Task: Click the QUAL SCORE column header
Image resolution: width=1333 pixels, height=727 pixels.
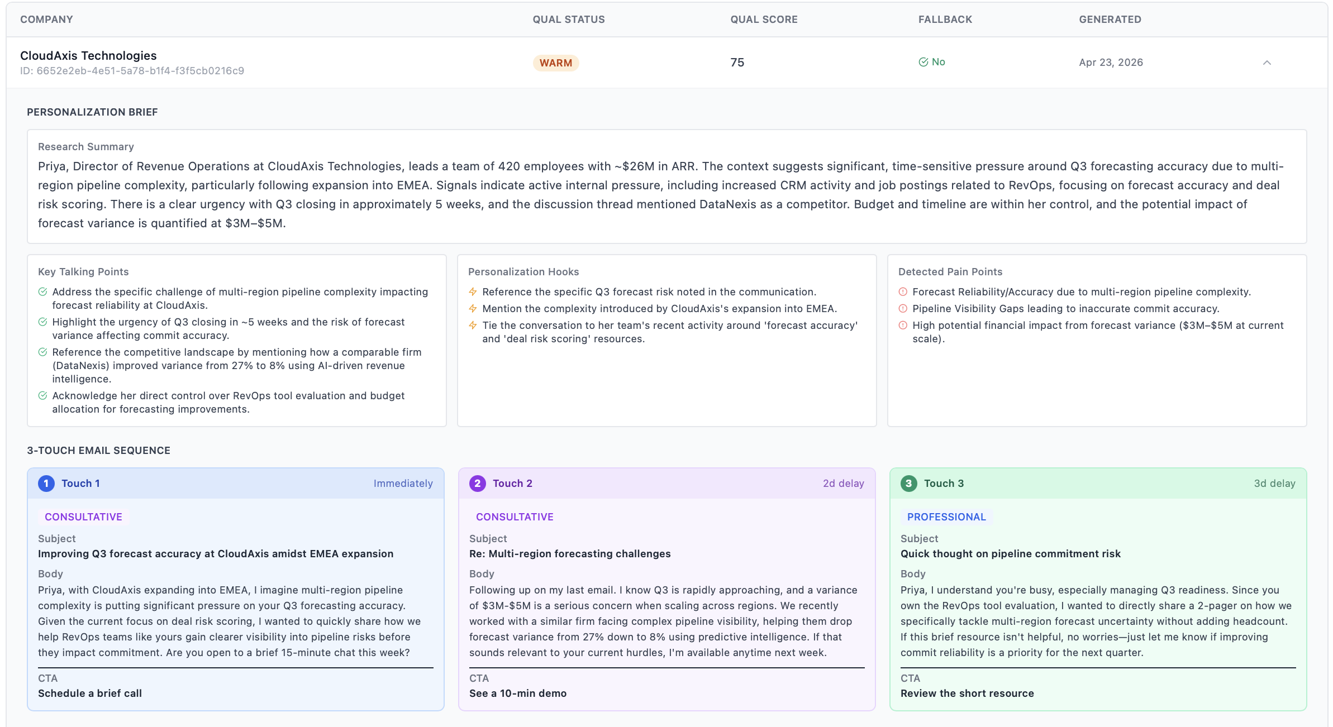Action: click(x=764, y=20)
